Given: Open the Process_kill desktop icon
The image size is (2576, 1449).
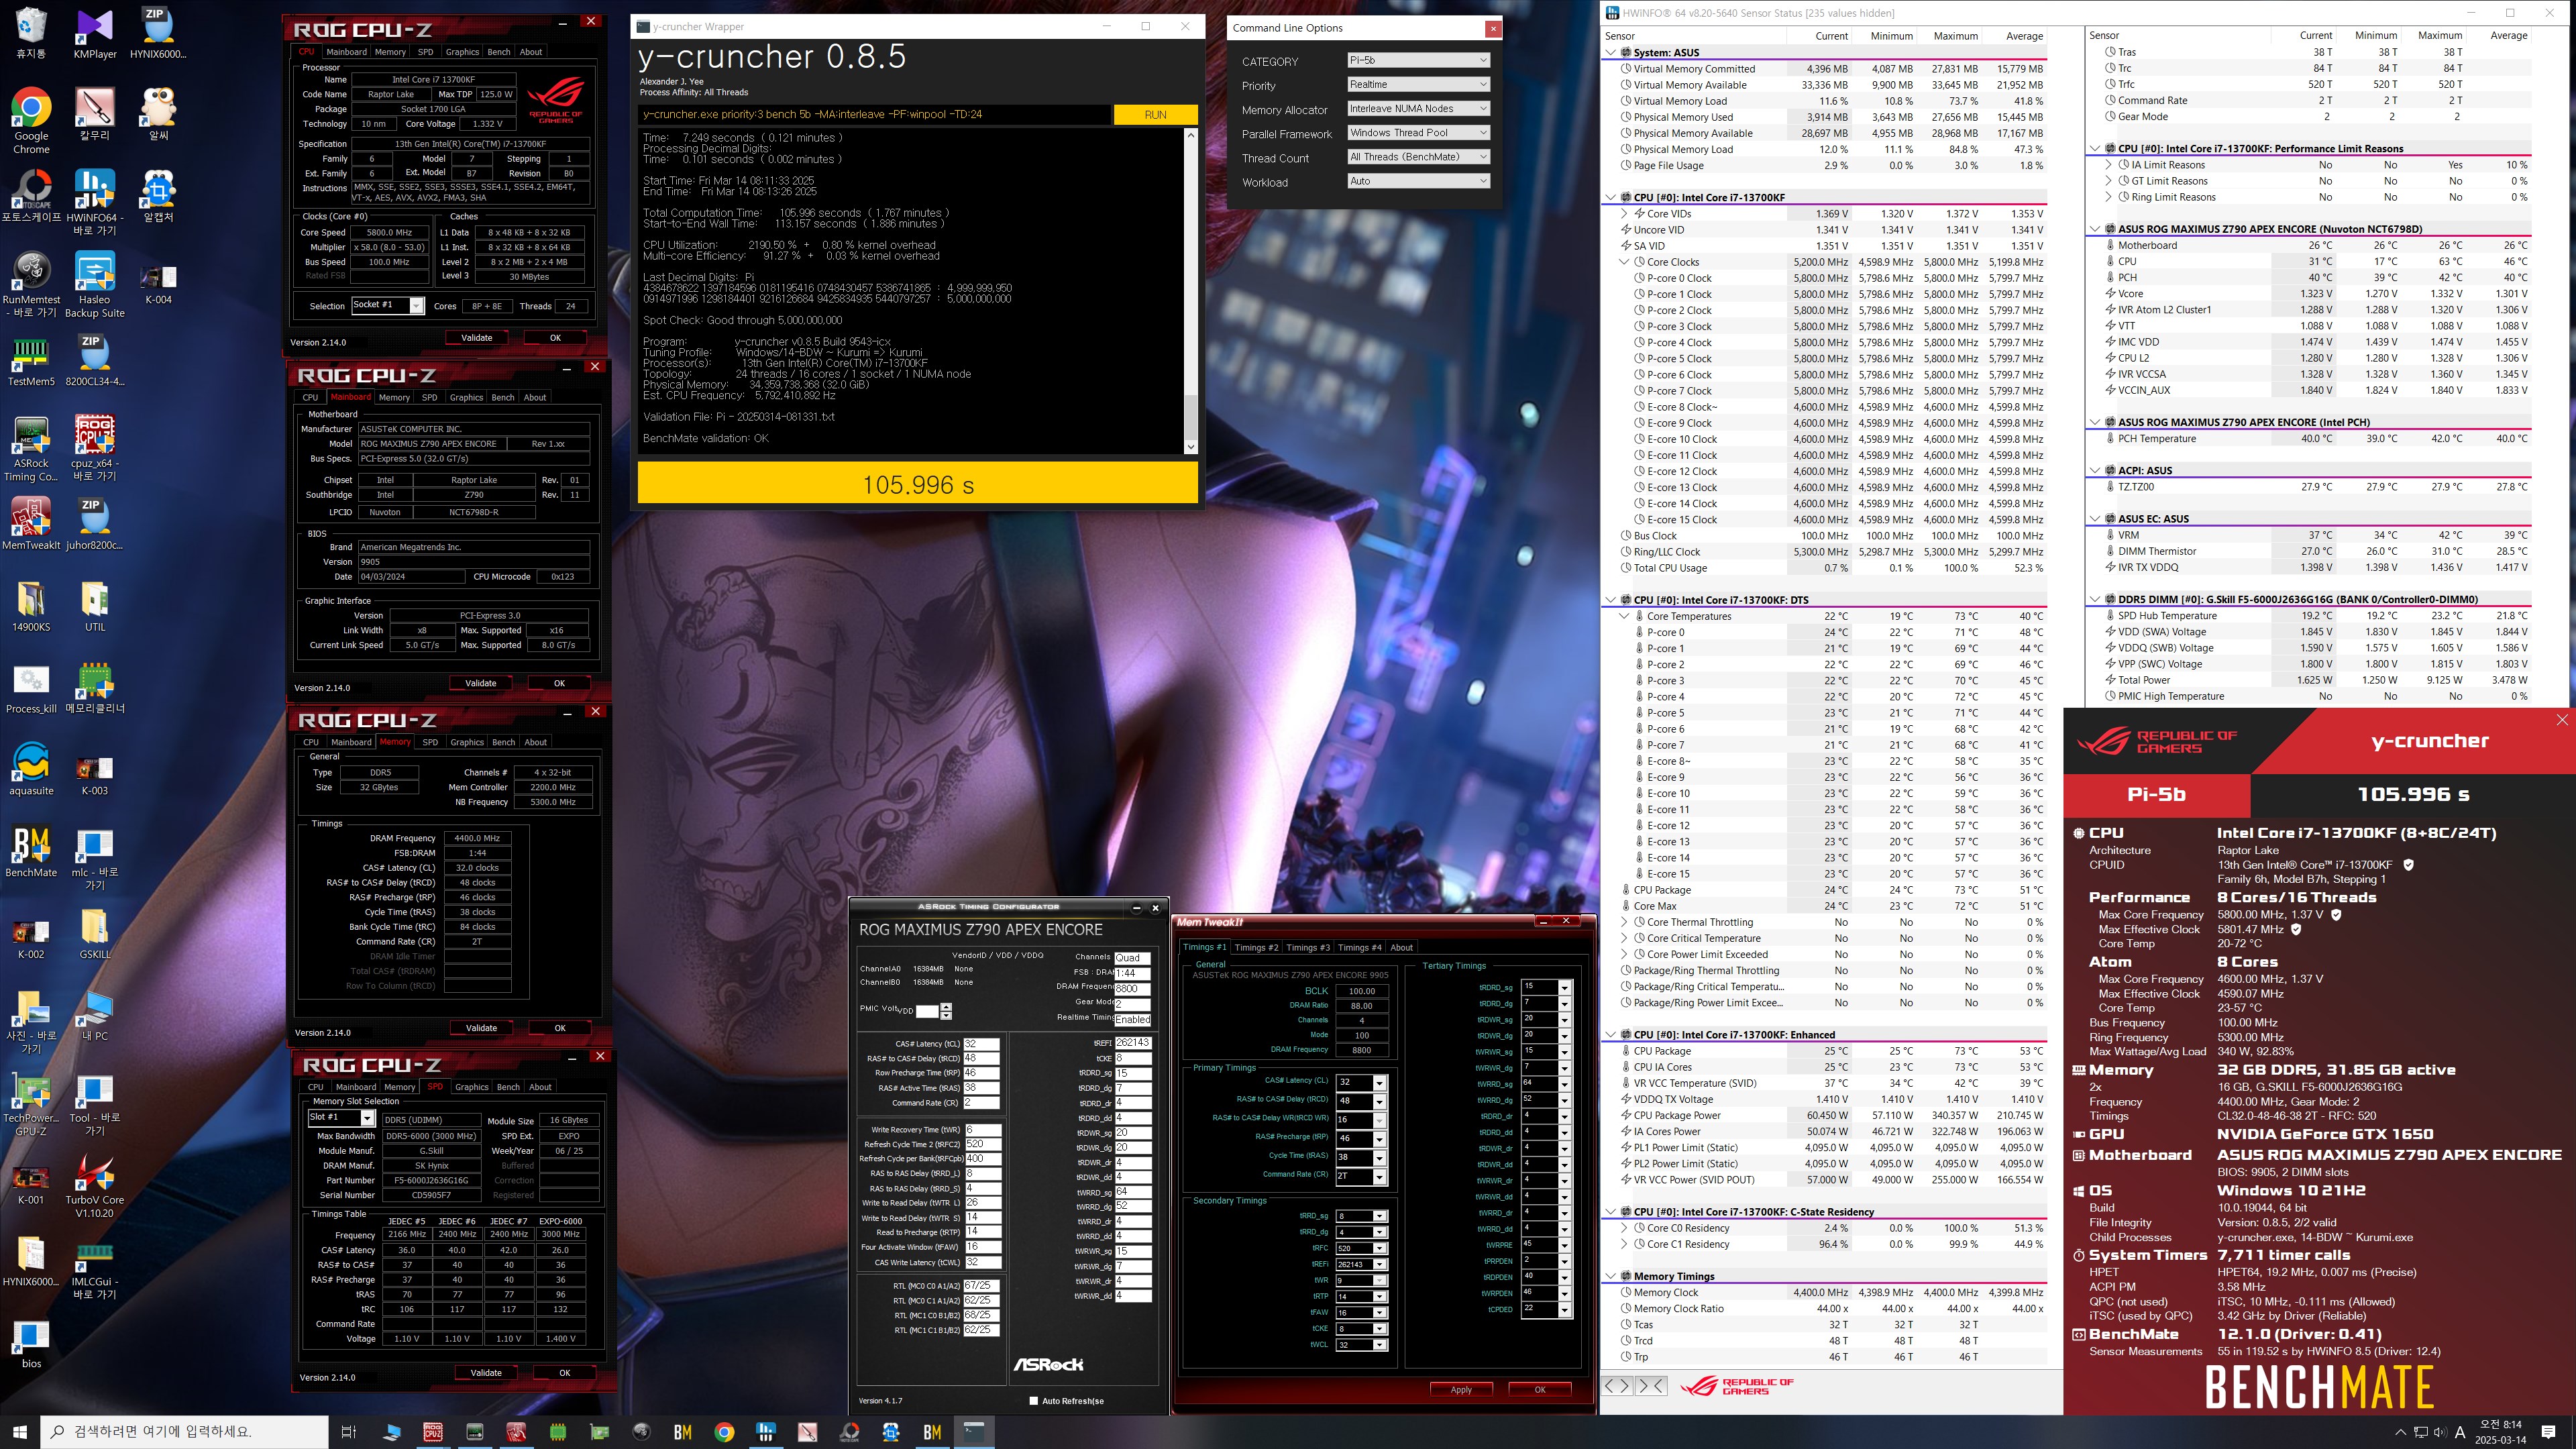Looking at the screenshot, I should (31, 688).
